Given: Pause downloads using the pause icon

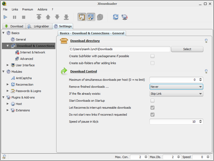Looking at the screenshot, I should click(14, 17).
